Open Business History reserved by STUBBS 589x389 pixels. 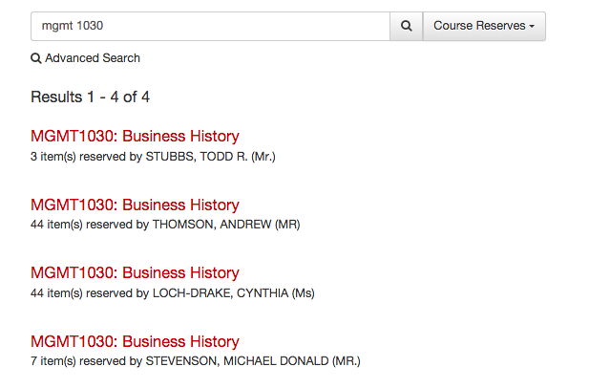(x=135, y=136)
